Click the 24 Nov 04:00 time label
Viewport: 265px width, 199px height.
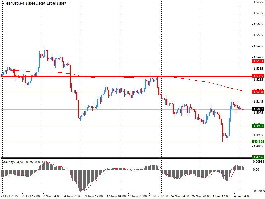pyautogui.click(x=180, y=196)
